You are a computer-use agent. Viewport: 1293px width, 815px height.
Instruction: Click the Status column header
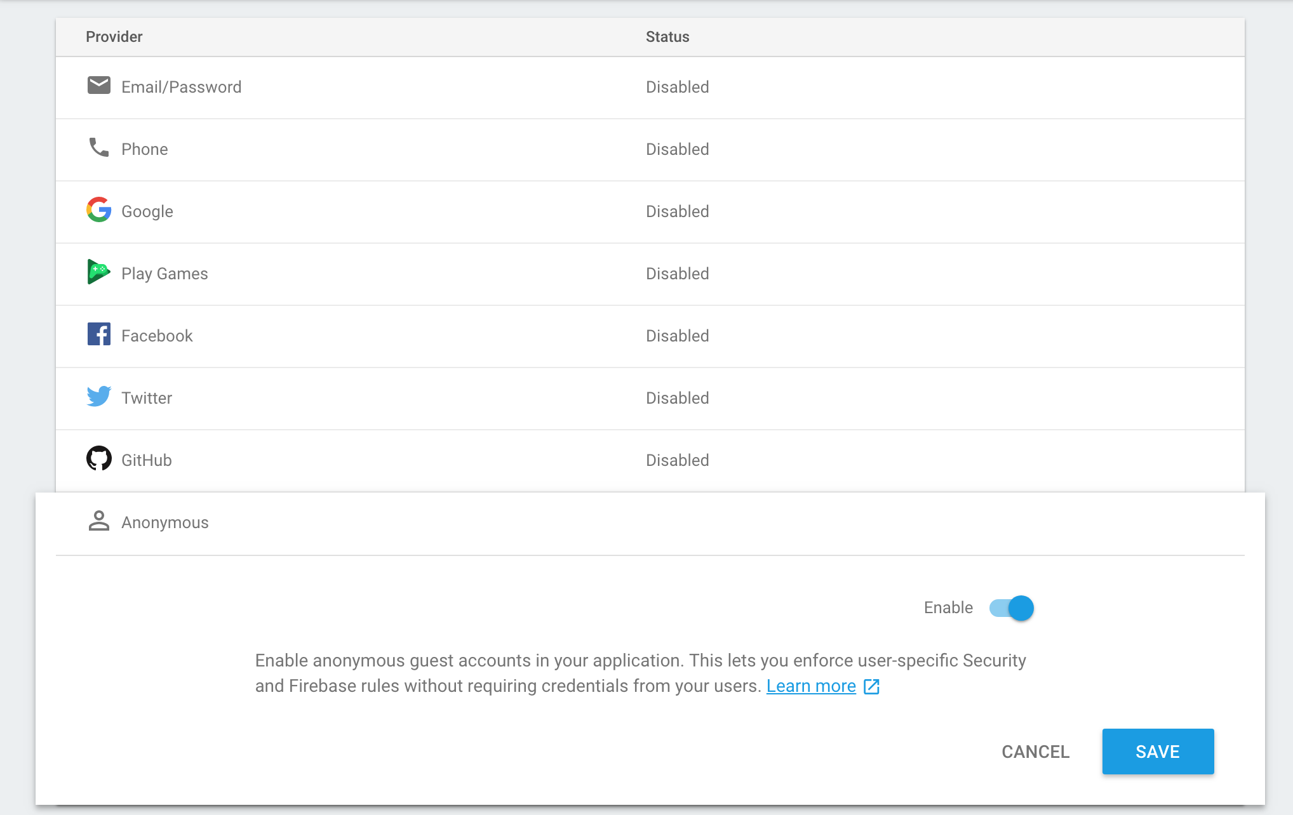pyautogui.click(x=667, y=37)
